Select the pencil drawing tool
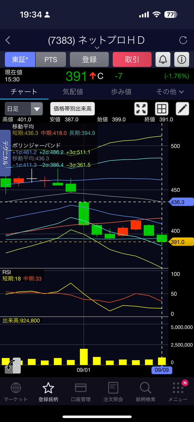Viewport: 194px width, 422px height. pos(182,108)
